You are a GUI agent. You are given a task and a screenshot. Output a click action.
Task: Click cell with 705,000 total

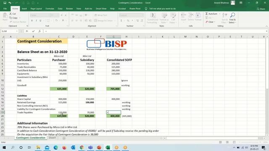coord(113,89)
